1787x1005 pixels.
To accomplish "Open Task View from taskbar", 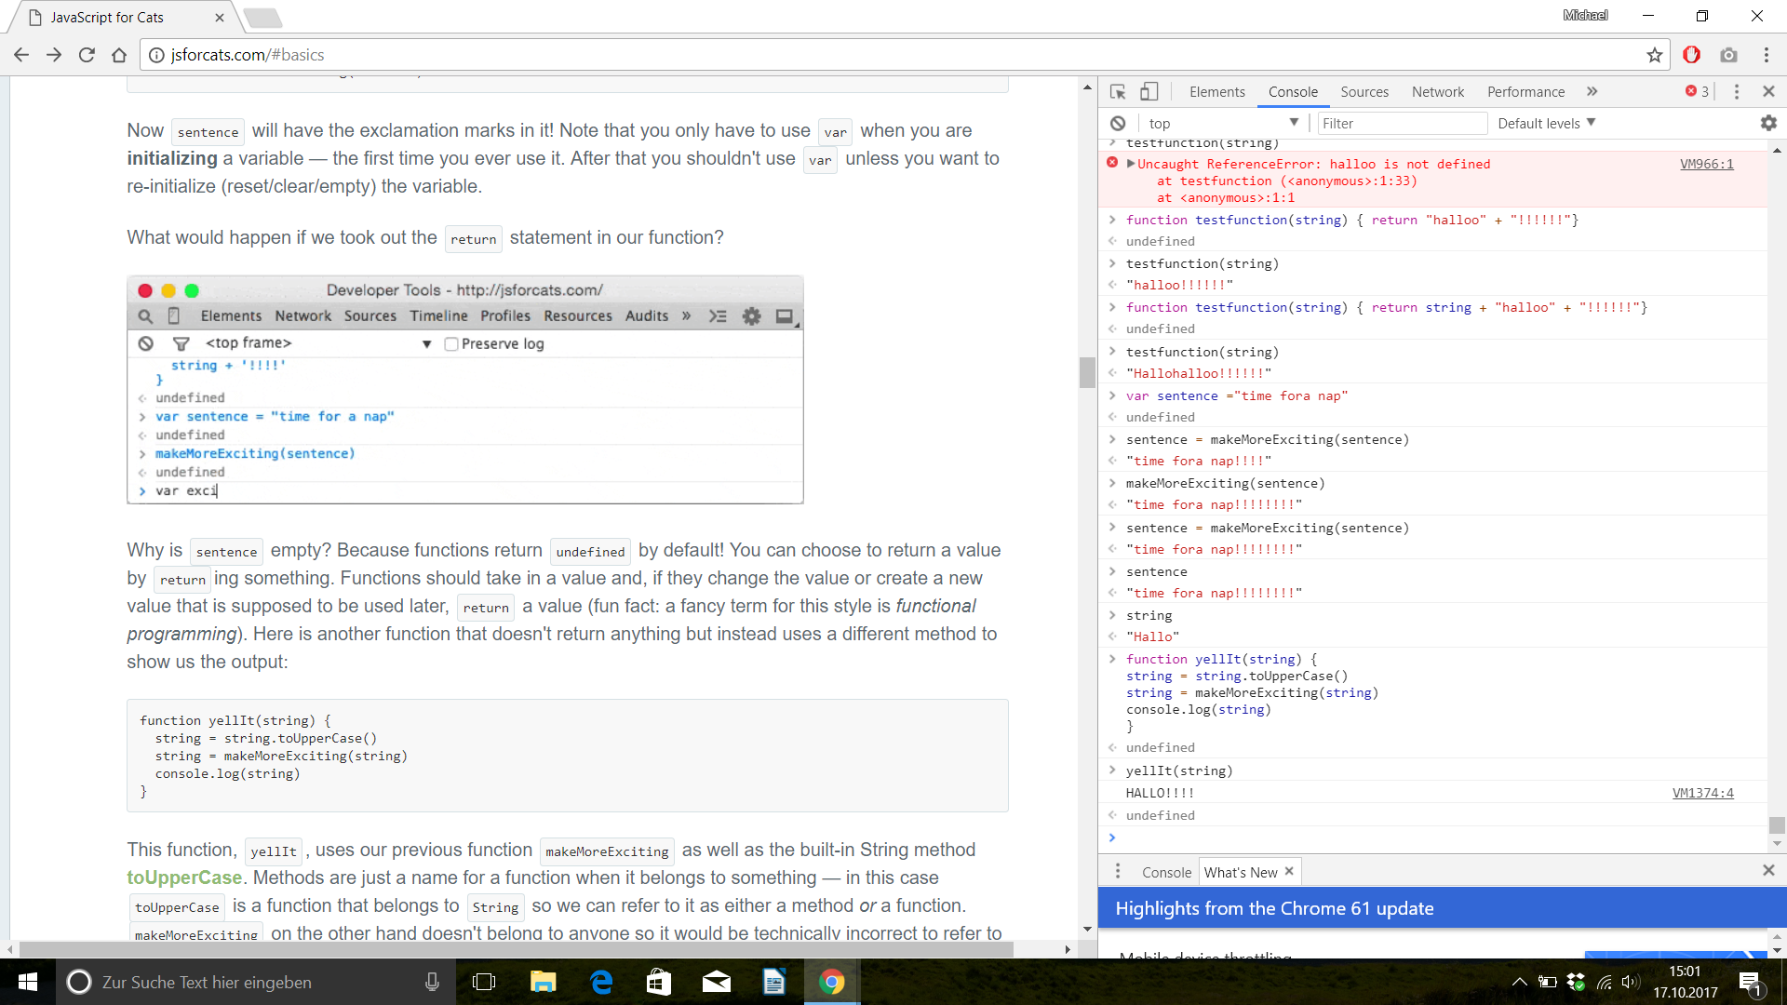I will 484,982.
